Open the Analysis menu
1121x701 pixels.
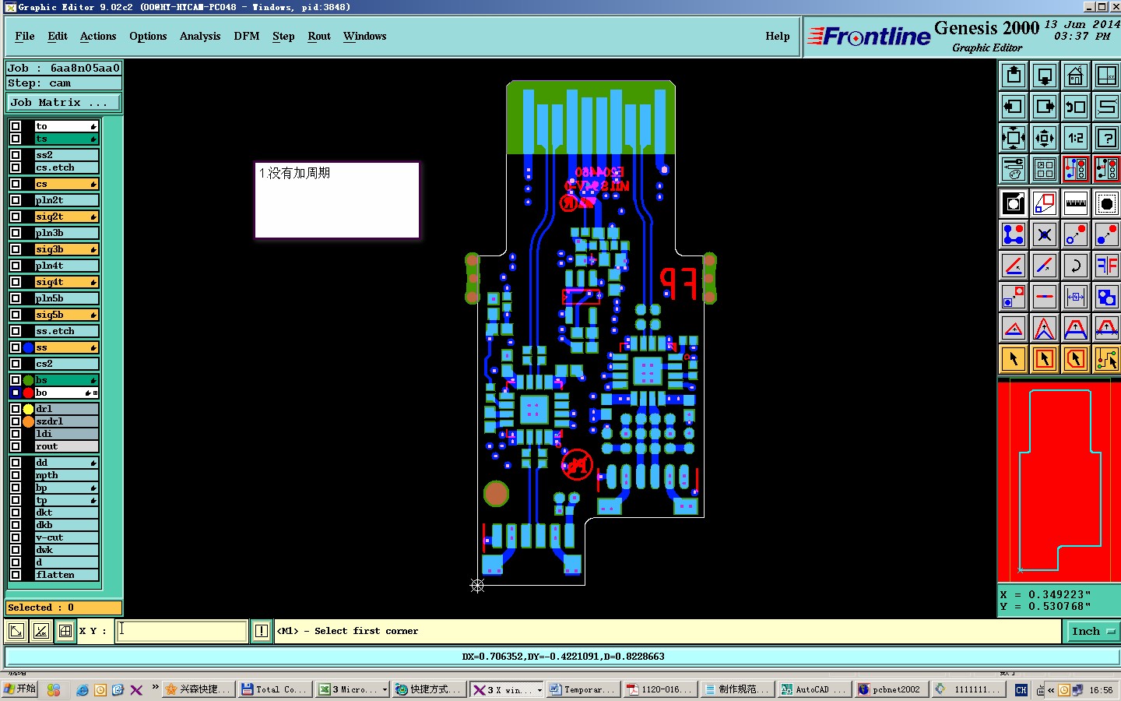pyautogui.click(x=200, y=36)
